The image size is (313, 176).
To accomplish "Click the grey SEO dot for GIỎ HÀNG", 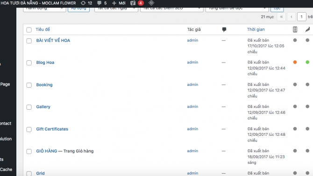I will tap(295, 151).
